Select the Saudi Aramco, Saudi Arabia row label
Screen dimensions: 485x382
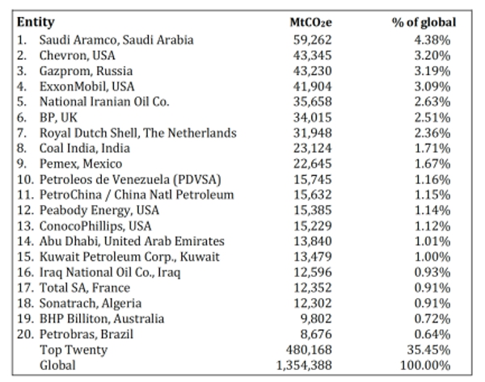pos(116,40)
